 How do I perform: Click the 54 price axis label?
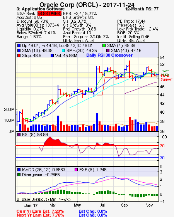162,57
